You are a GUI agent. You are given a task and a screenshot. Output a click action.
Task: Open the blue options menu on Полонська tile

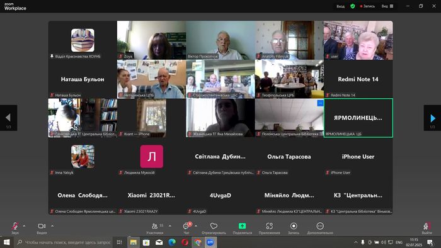coord(320,103)
